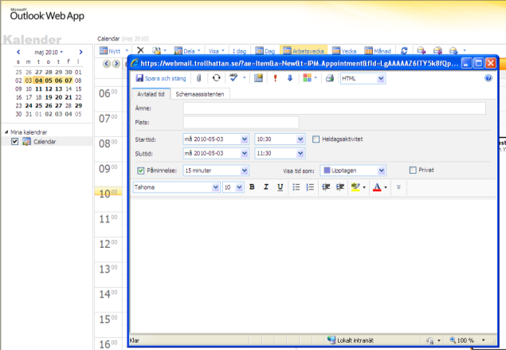Screen dimensions: 506x350
Task: Click the Lokalt intranät zone in status bar
Action: pyautogui.click(x=350, y=340)
